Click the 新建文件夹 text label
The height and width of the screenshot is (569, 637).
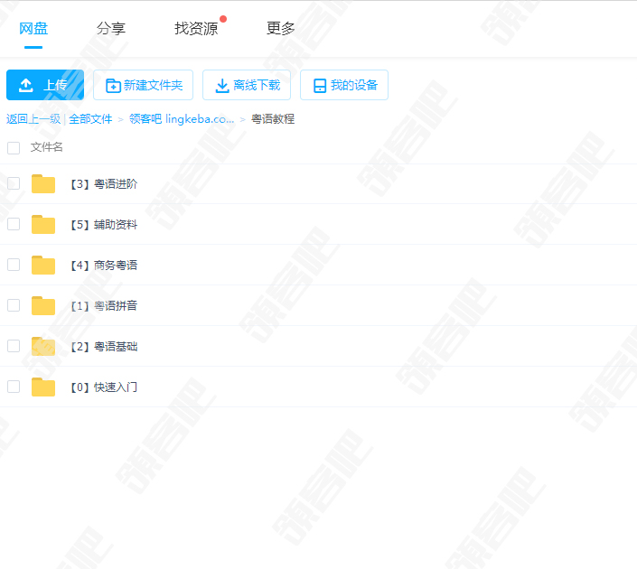154,85
